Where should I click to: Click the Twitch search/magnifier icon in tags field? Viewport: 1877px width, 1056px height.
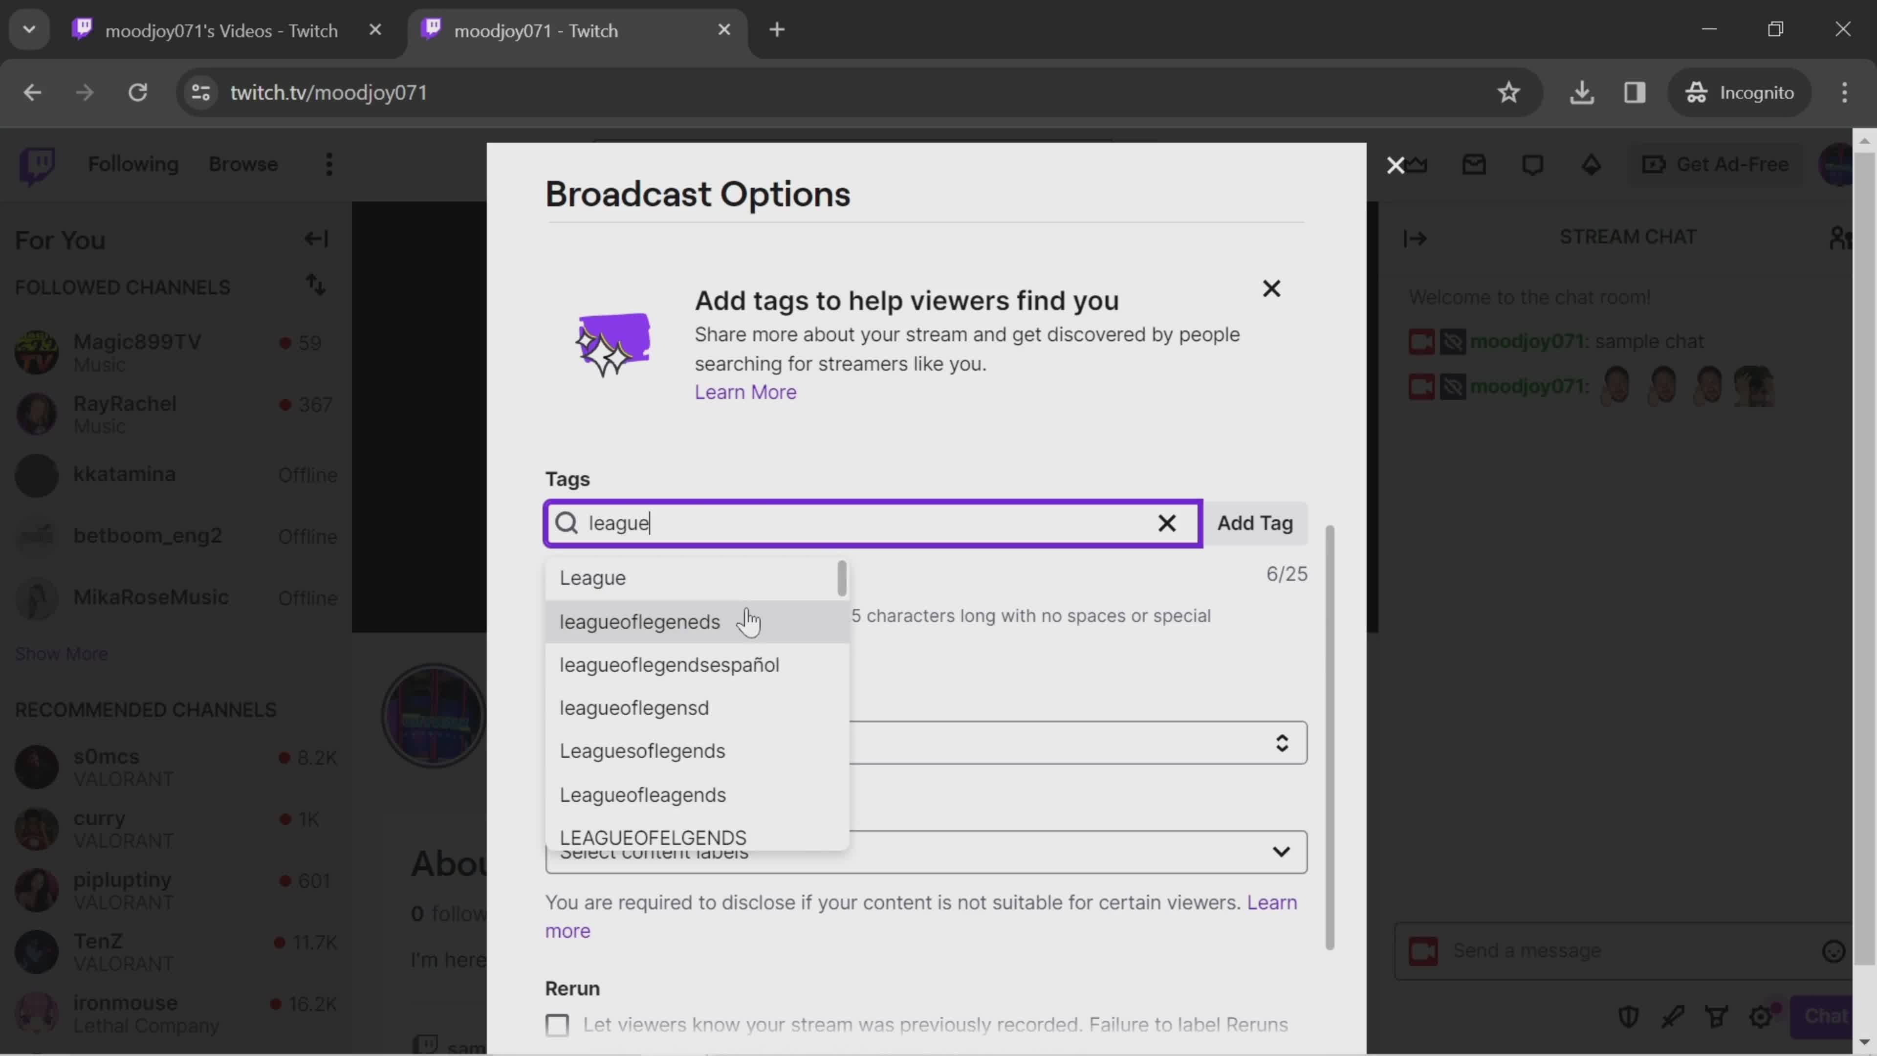click(568, 522)
